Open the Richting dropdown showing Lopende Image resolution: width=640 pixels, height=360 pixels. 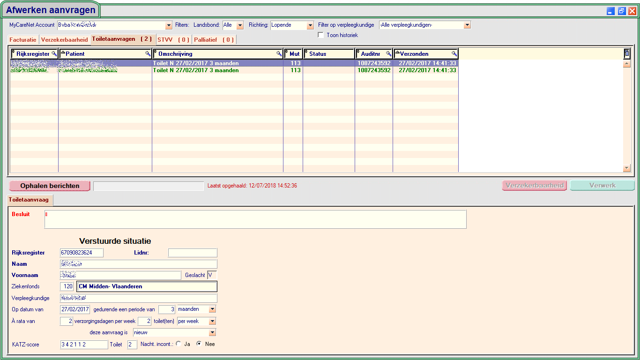point(310,25)
